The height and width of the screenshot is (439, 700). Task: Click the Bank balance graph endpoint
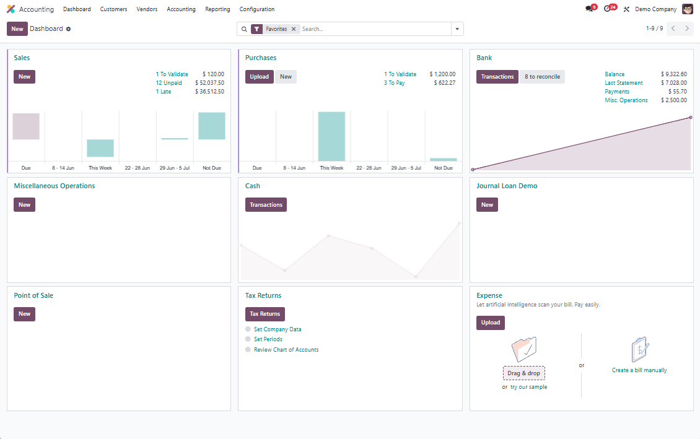pyautogui.click(x=691, y=118)
